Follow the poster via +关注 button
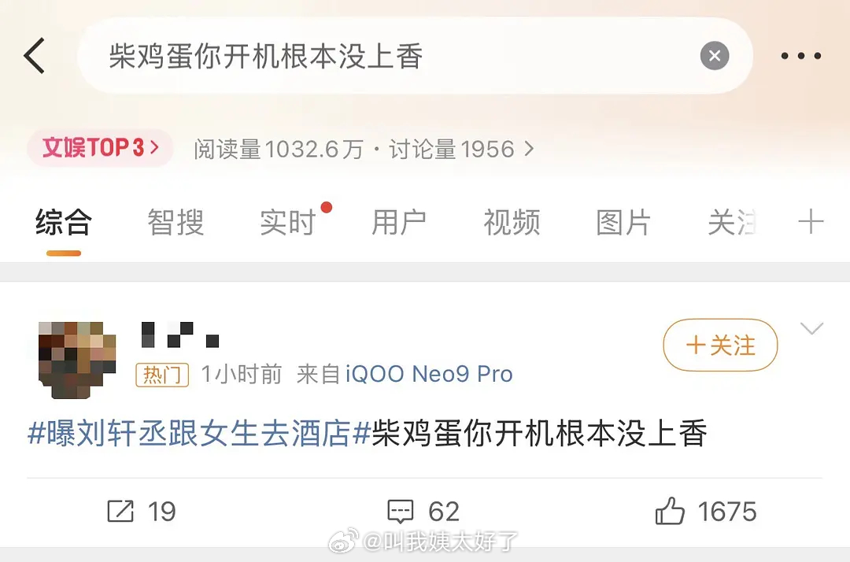This screenshot has height=562, width=850. (x=720, y=346)
